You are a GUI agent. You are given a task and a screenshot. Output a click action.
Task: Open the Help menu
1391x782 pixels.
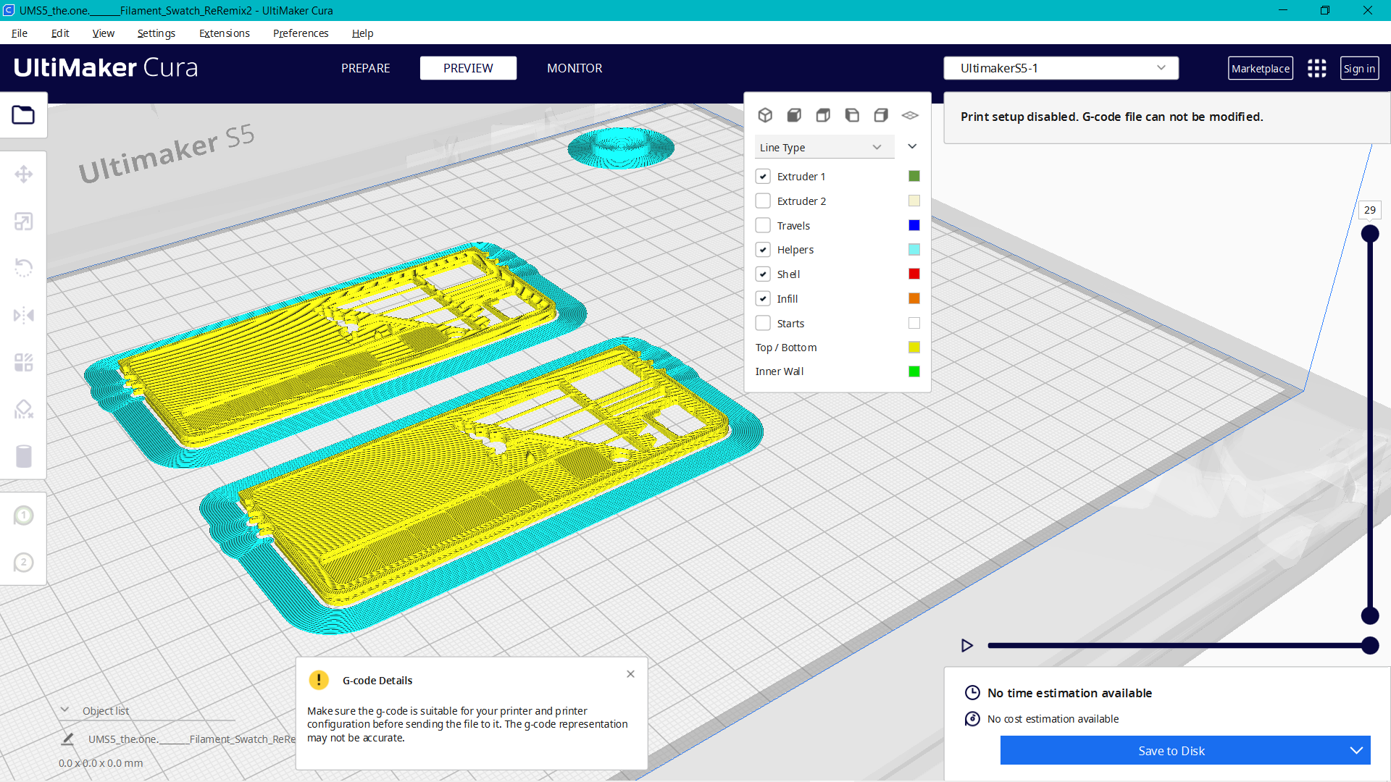(x=362, y=33)
